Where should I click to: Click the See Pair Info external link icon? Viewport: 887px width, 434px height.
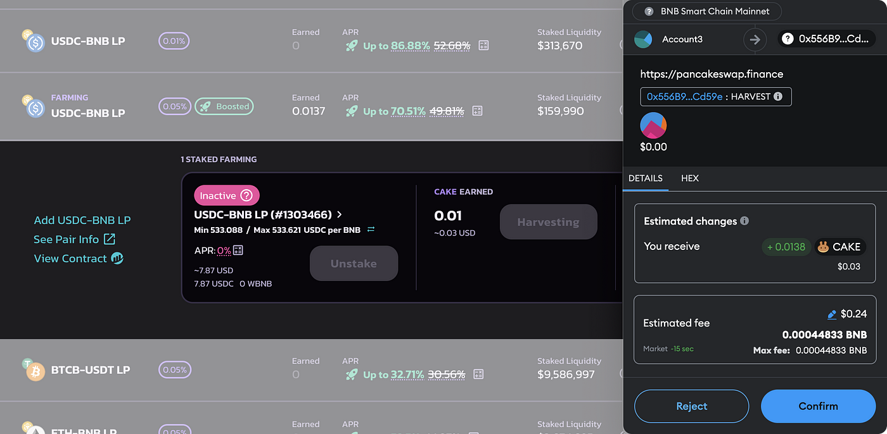tap(110, 239)
